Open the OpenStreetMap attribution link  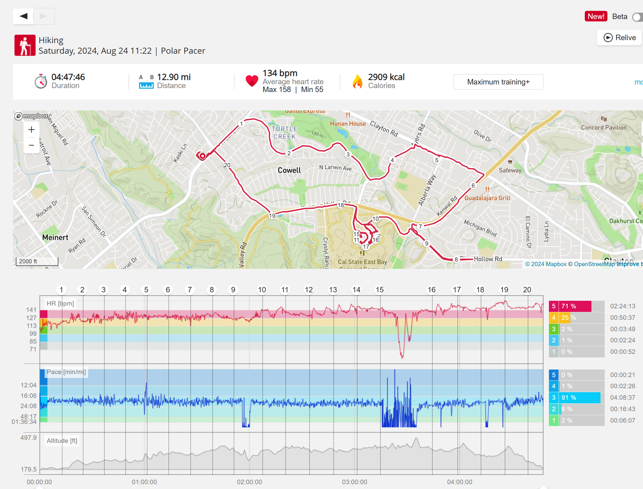594,264
